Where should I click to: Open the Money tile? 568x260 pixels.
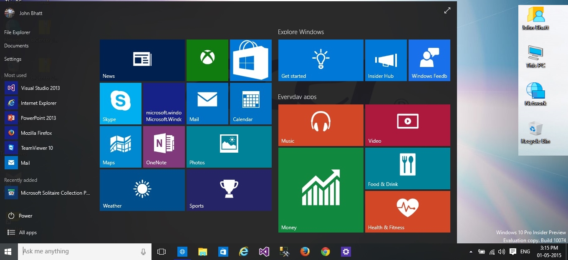(x=321, y=190)
